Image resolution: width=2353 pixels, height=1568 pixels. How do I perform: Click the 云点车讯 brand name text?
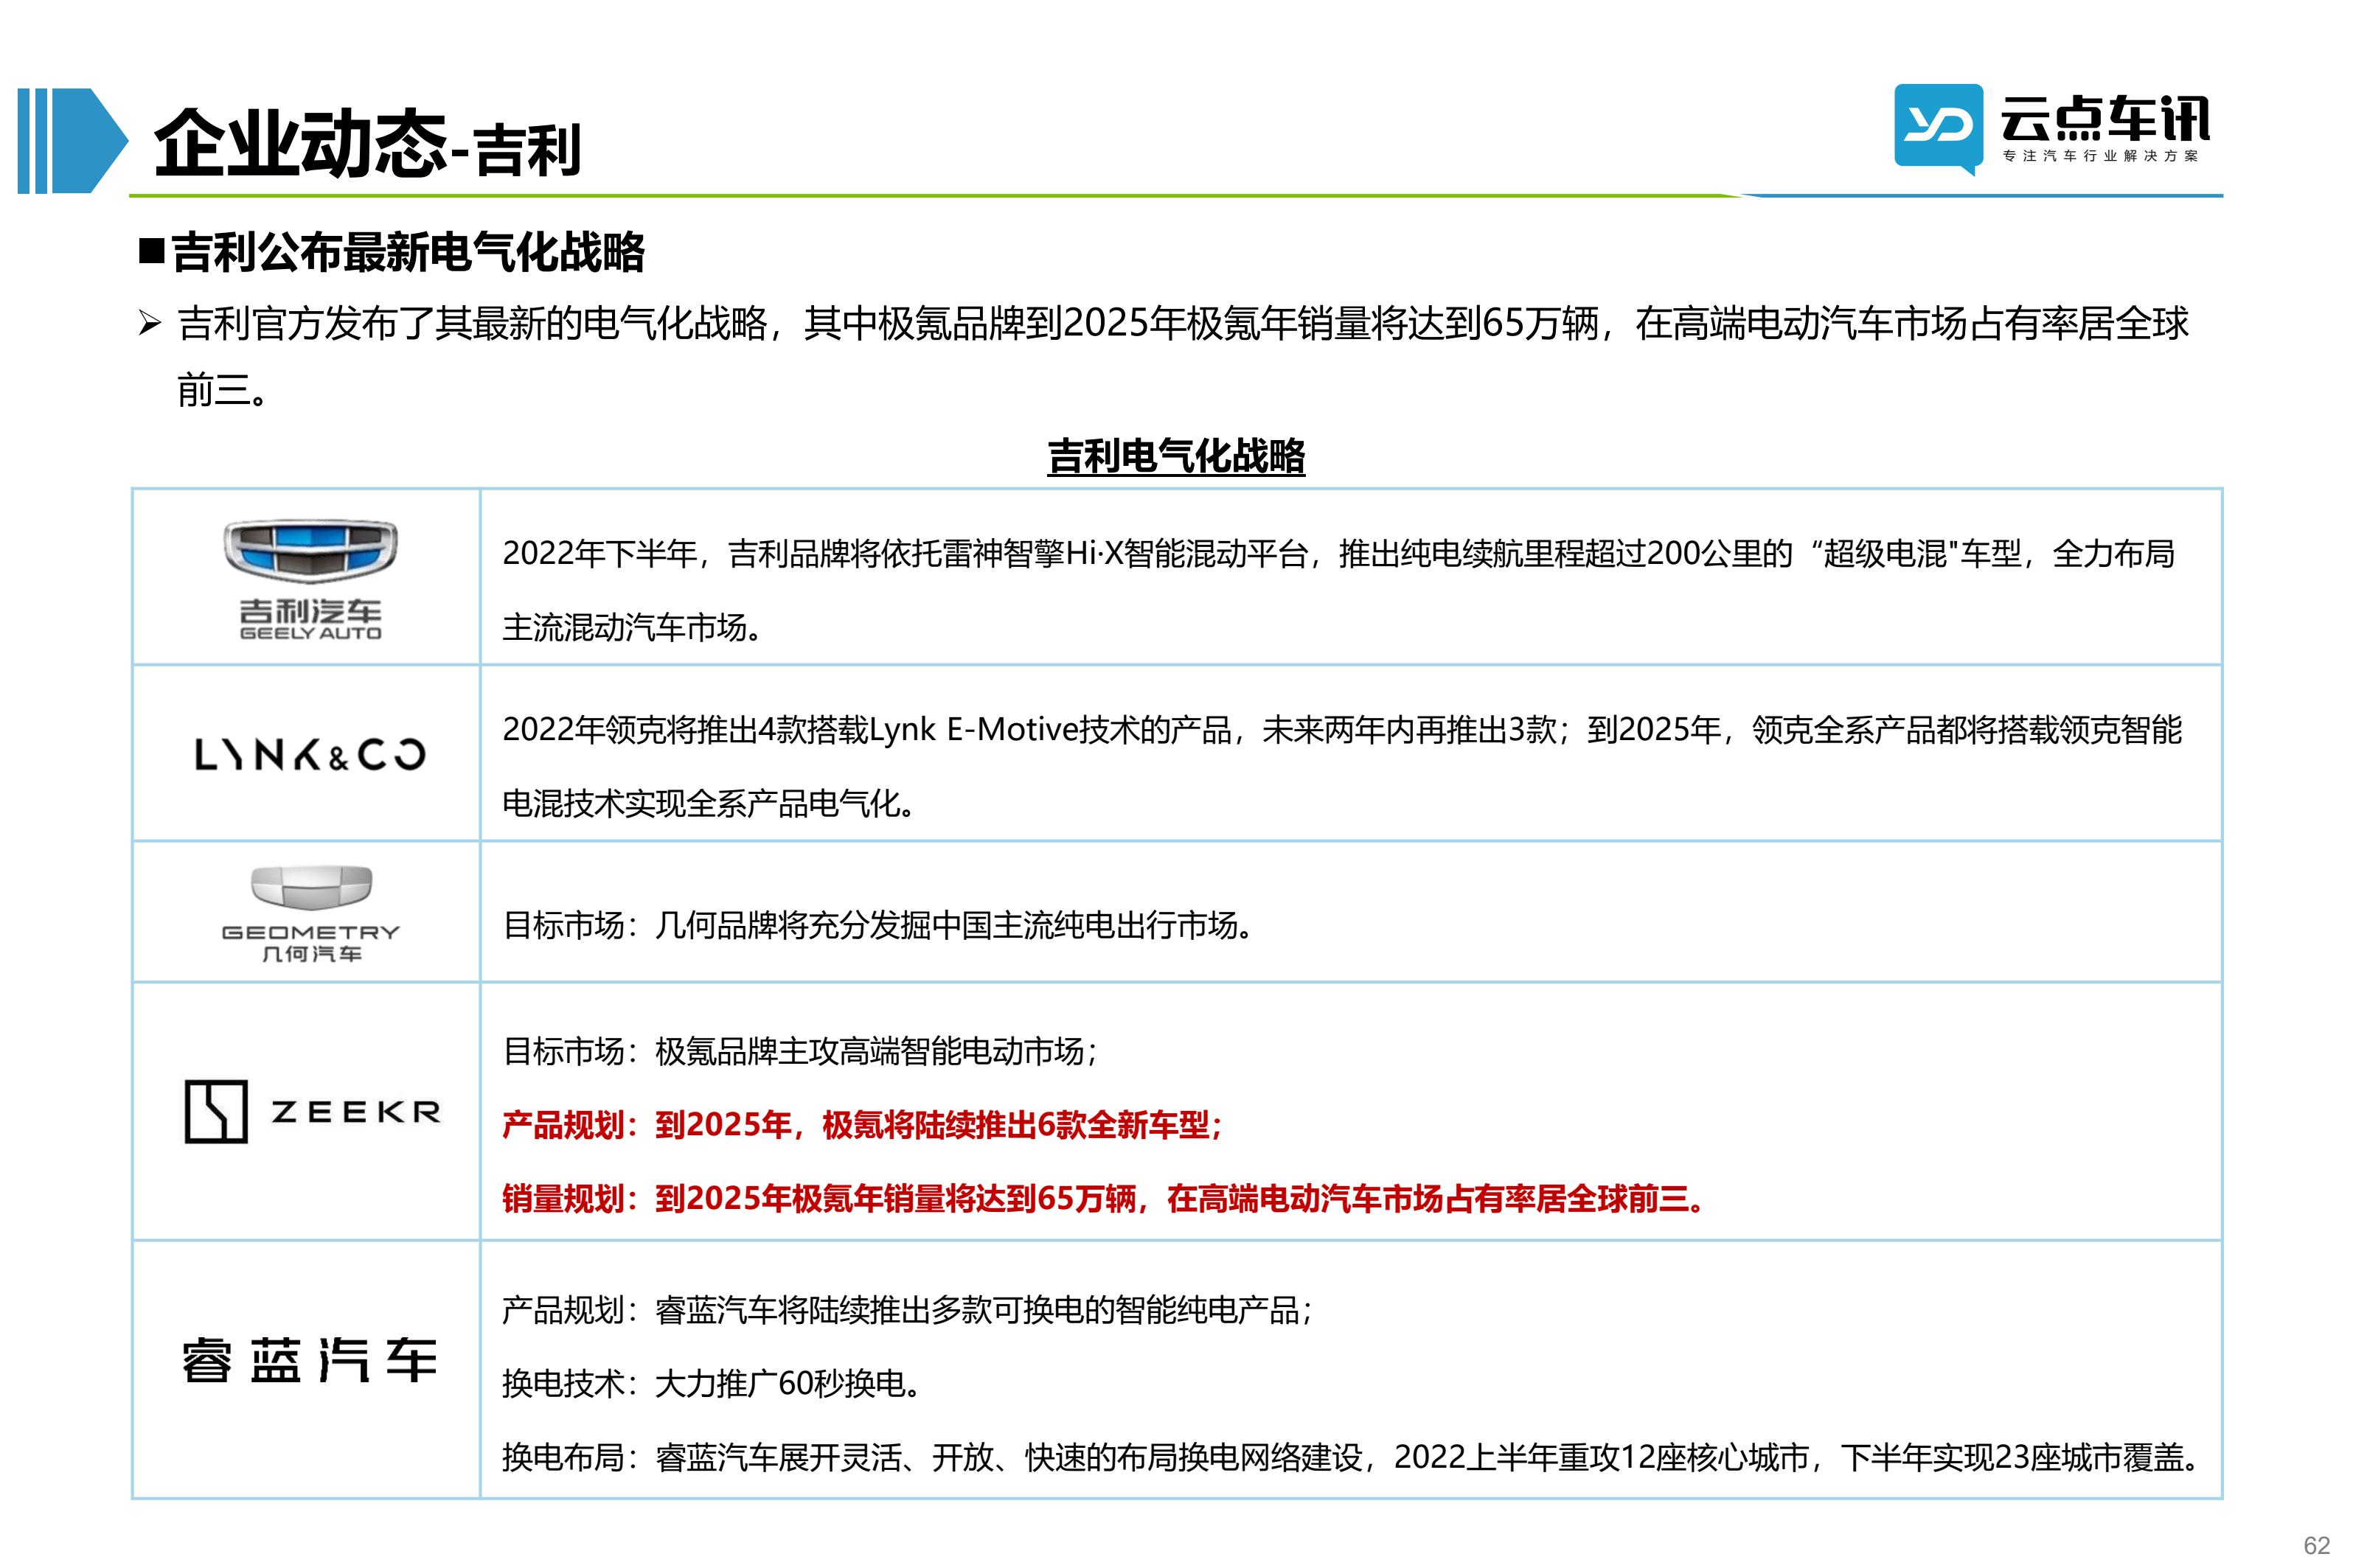2104,118
